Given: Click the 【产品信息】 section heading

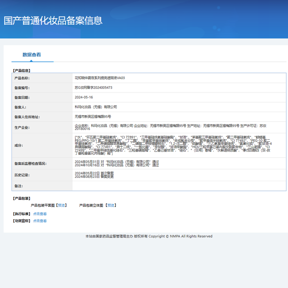Looking at the screenshot, I should point(22,71).
